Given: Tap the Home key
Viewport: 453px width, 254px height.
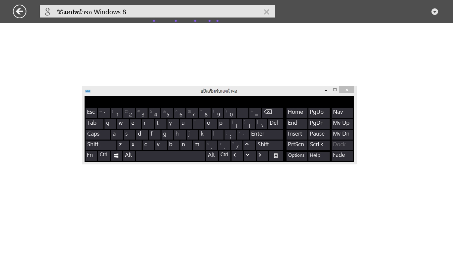Looking at the screenshot, I should [x=297, y=113].
